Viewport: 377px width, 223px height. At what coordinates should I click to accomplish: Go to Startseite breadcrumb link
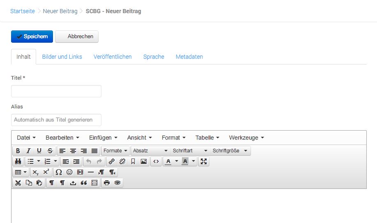[22, 11]
